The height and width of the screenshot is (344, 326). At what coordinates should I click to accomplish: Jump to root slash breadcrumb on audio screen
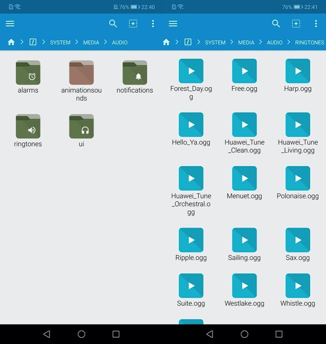coord(33,42)
